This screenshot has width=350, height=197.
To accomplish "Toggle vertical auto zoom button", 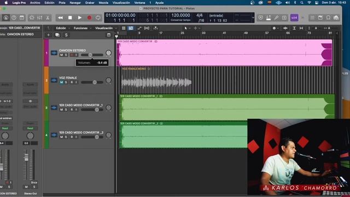I will 294,28.
